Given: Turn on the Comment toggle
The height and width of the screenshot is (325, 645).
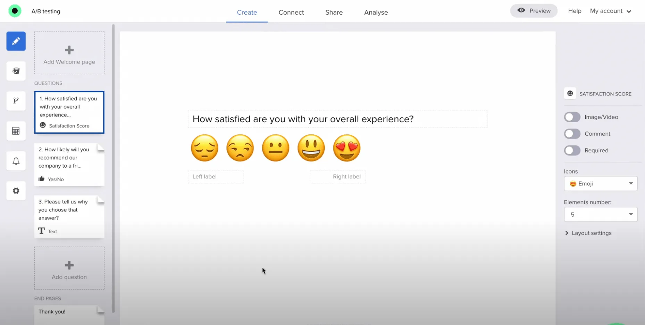Looking at the screenshot, I should (572, 133).
